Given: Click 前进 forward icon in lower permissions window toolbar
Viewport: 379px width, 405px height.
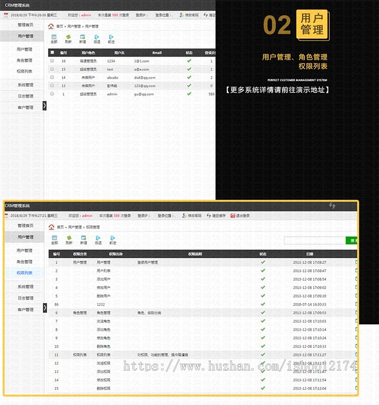Looking at the screenshot, I should point(113,238).
